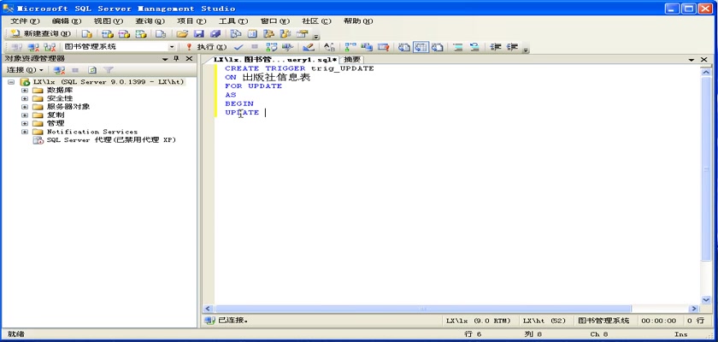Open the 视图(V) menu
Image resolution: width=718 pixels, height=342 pixels.
click(x=108, y=21)
